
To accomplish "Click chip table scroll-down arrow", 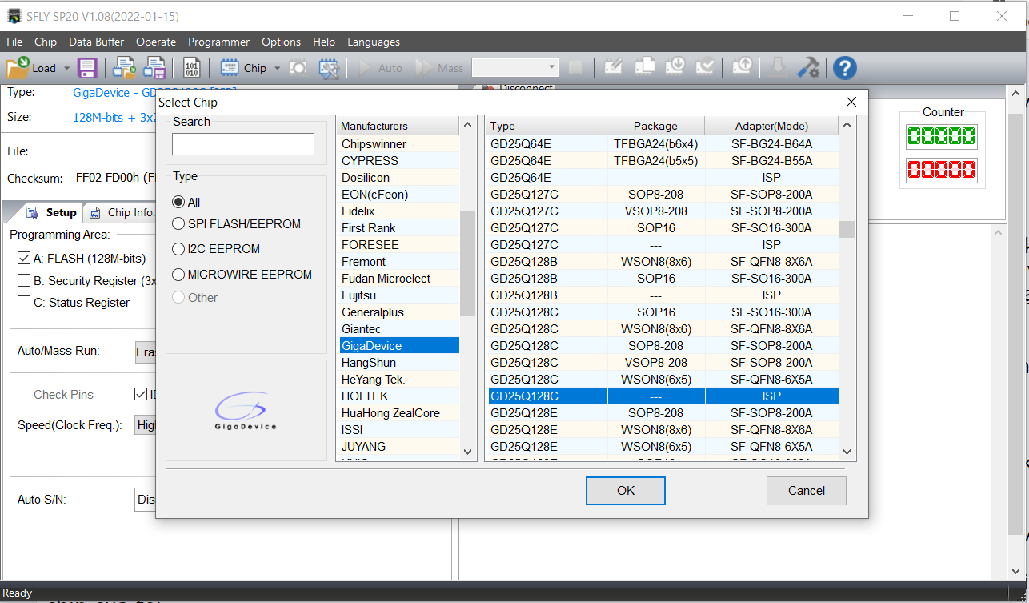I will point(847,452).
